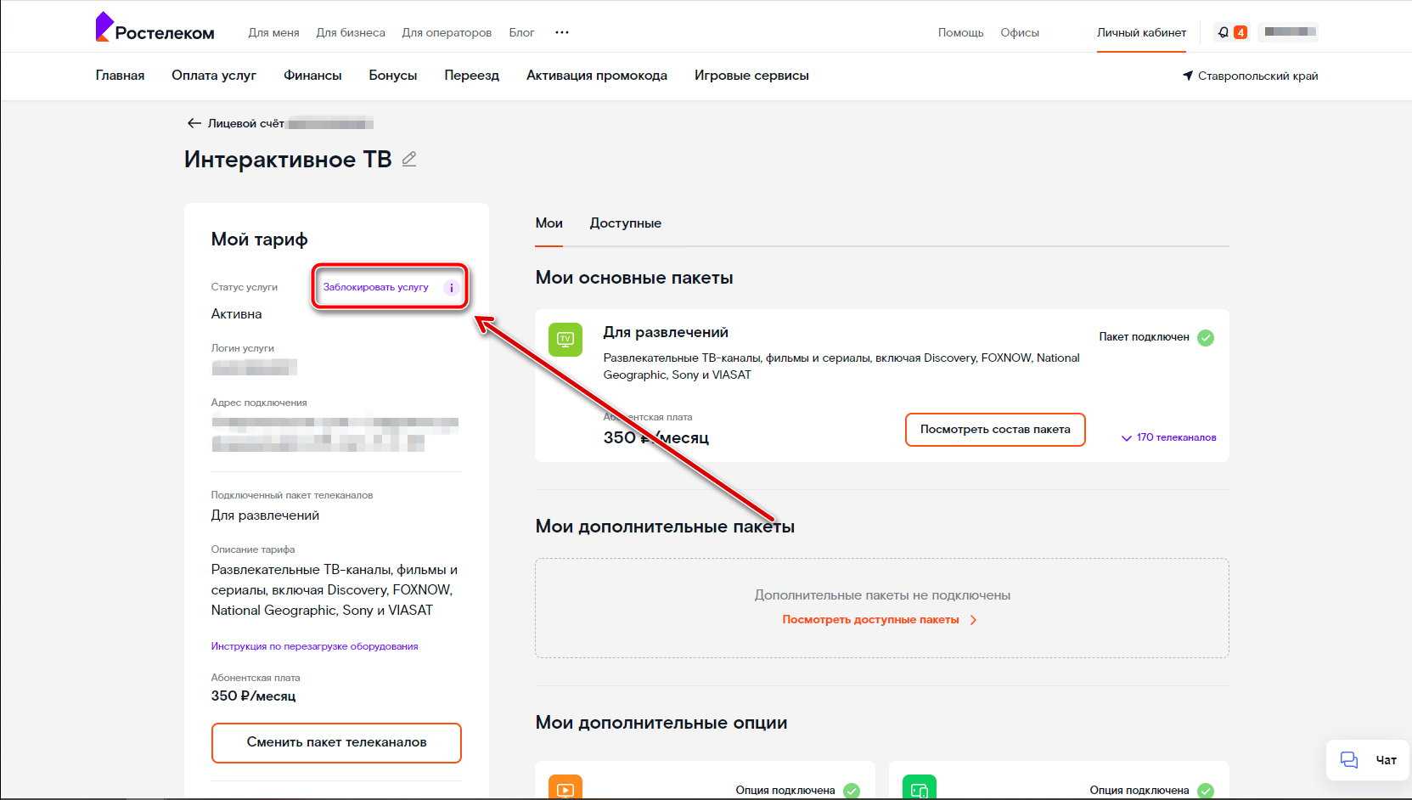Image resolution: width=1412 pixels, height=800 pixels.
Task: Click Сменить пакет телеканалов button
Action: [x=336, y=742]
